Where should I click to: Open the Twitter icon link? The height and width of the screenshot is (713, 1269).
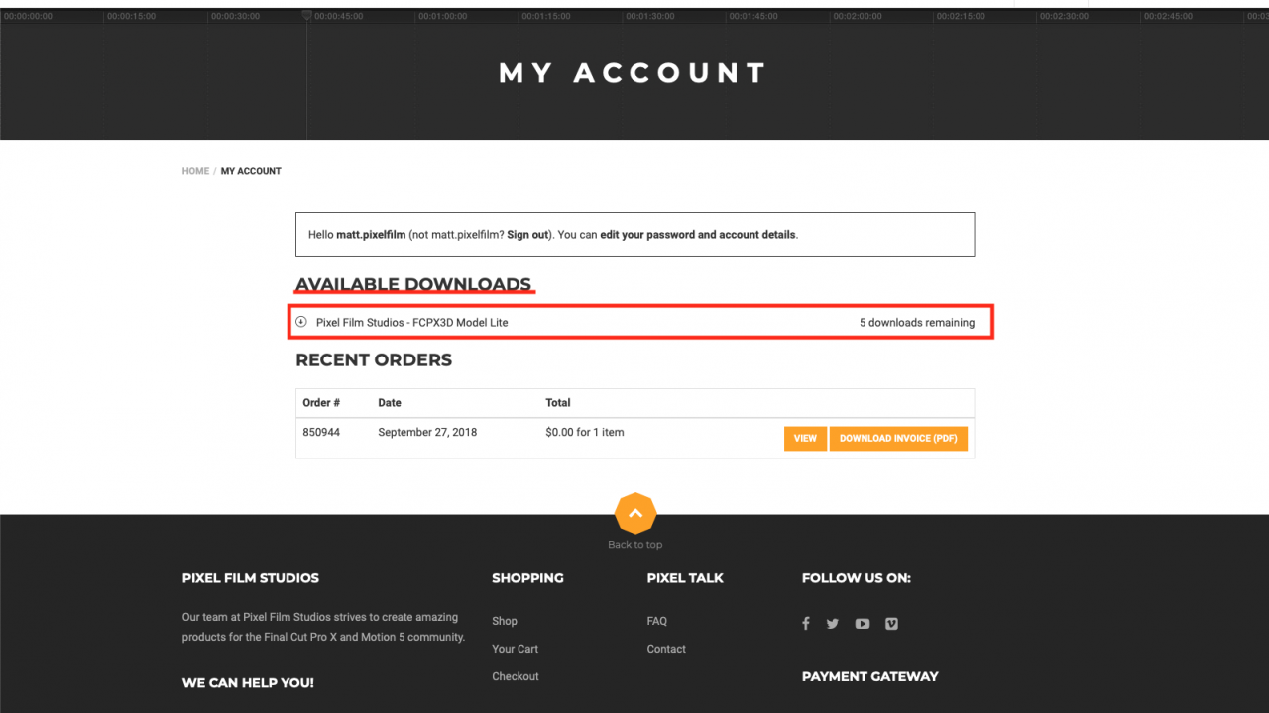(833, 624)
